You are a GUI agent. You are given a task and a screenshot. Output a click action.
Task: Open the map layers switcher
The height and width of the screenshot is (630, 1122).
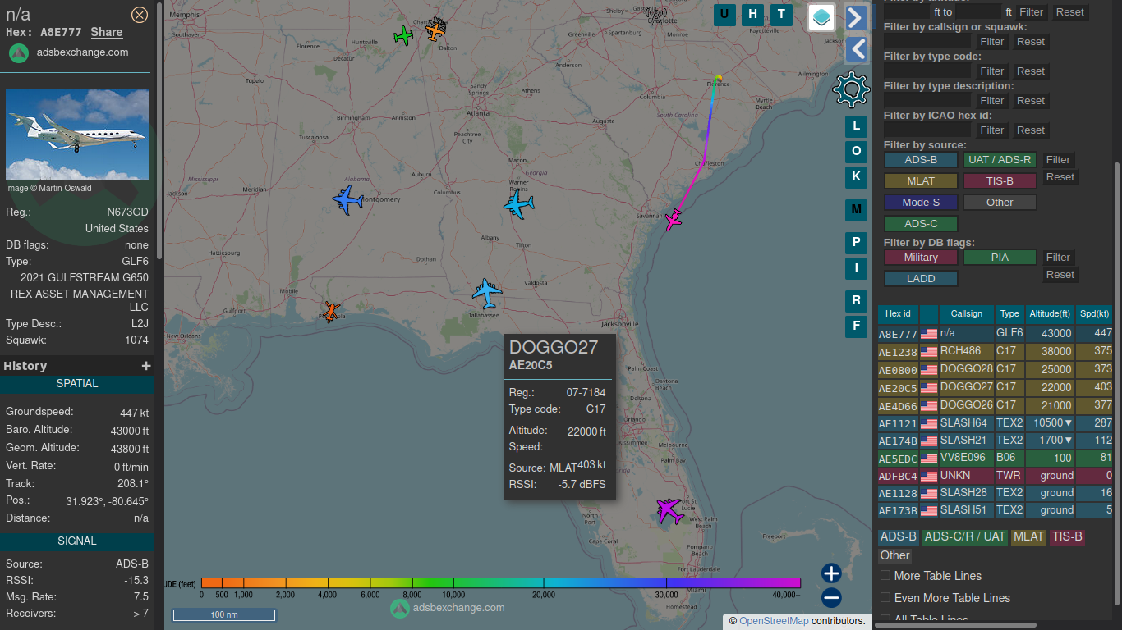click(821, 16)
